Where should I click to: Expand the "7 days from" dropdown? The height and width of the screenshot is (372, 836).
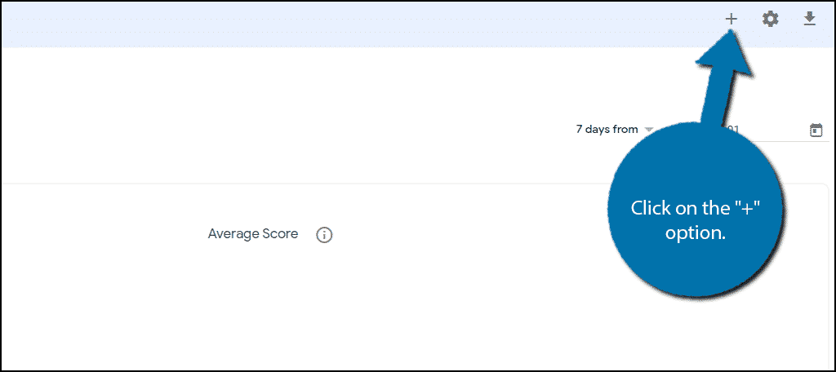click(x=614, y=129)
